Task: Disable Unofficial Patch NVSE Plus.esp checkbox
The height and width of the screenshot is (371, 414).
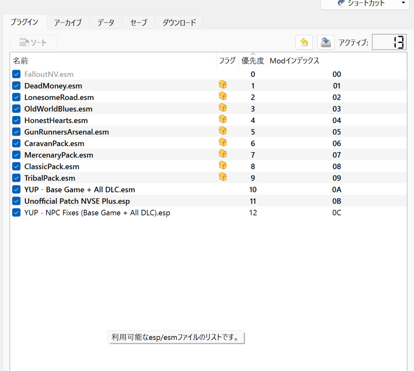Action: pyautogui.click(x=16, y=201)
